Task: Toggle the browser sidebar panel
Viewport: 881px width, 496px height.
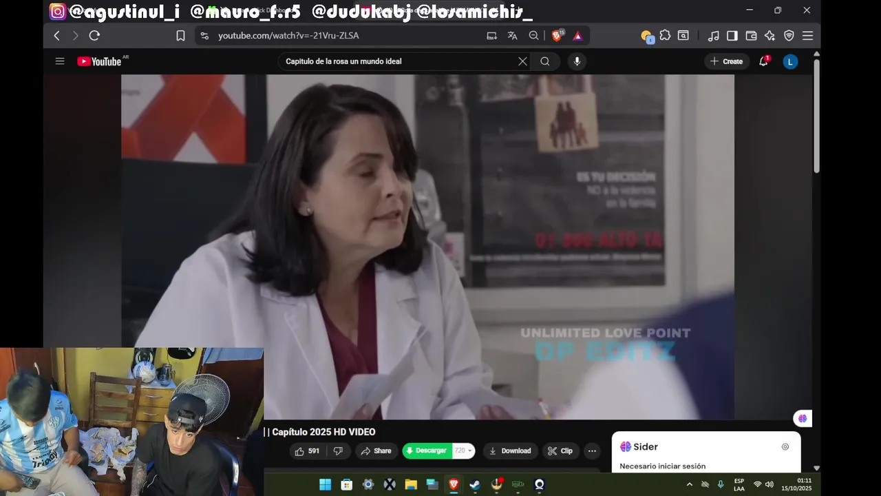Action: tap(732, 36)
